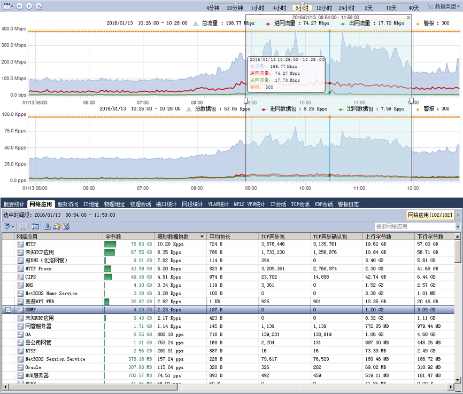This screenshot has width=463, height=394.
Task: Click the TOP filter icon in table toolbar
Action: pos(7,226)
